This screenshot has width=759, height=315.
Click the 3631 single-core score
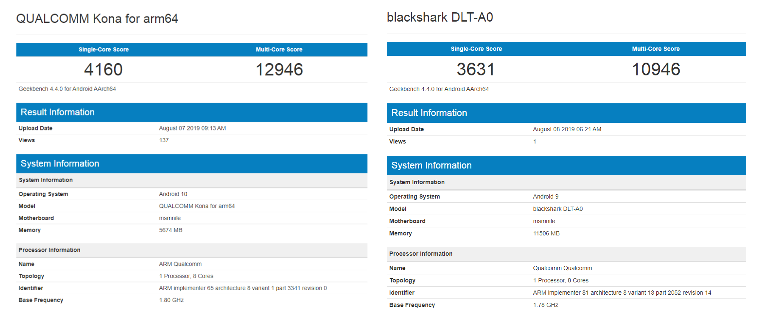(x=476, y=69)
